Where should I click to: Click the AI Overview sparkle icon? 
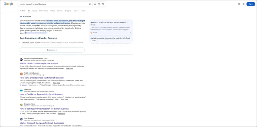click(21, 16)
